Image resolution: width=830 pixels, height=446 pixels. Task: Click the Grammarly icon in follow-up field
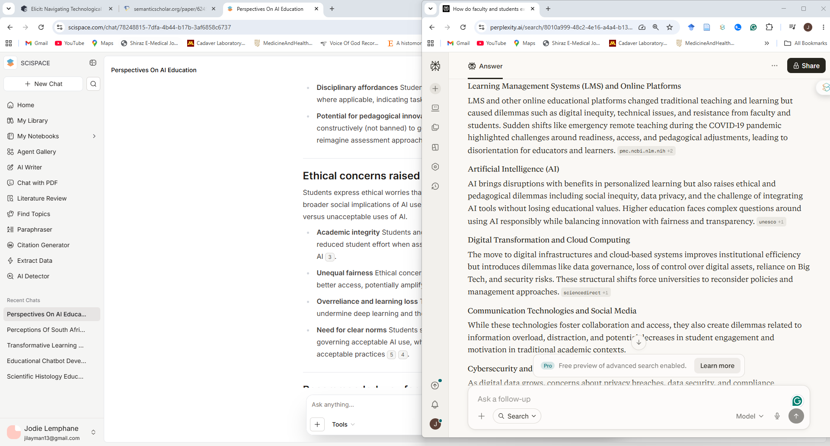click(797, 401)
